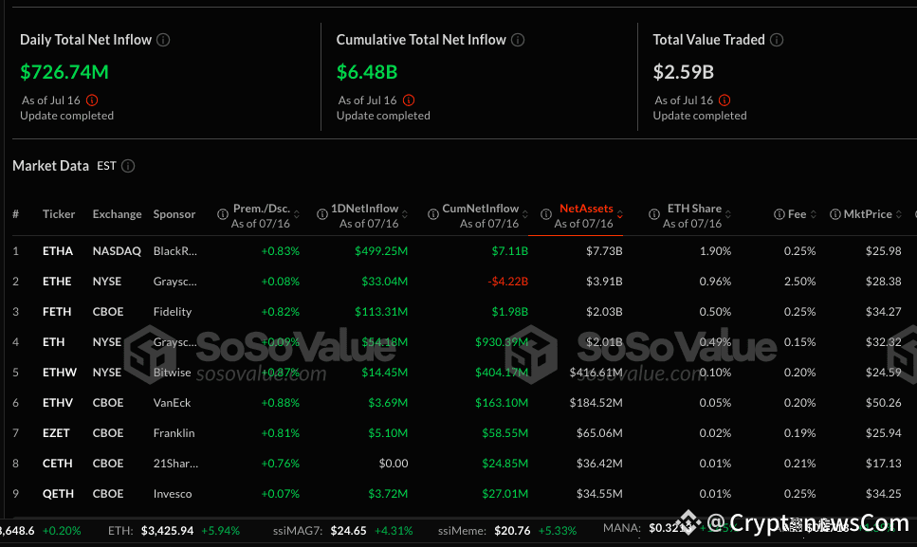917x547 pixels.
Task: Click the Invesco sponsor cell
Action: 173,495
